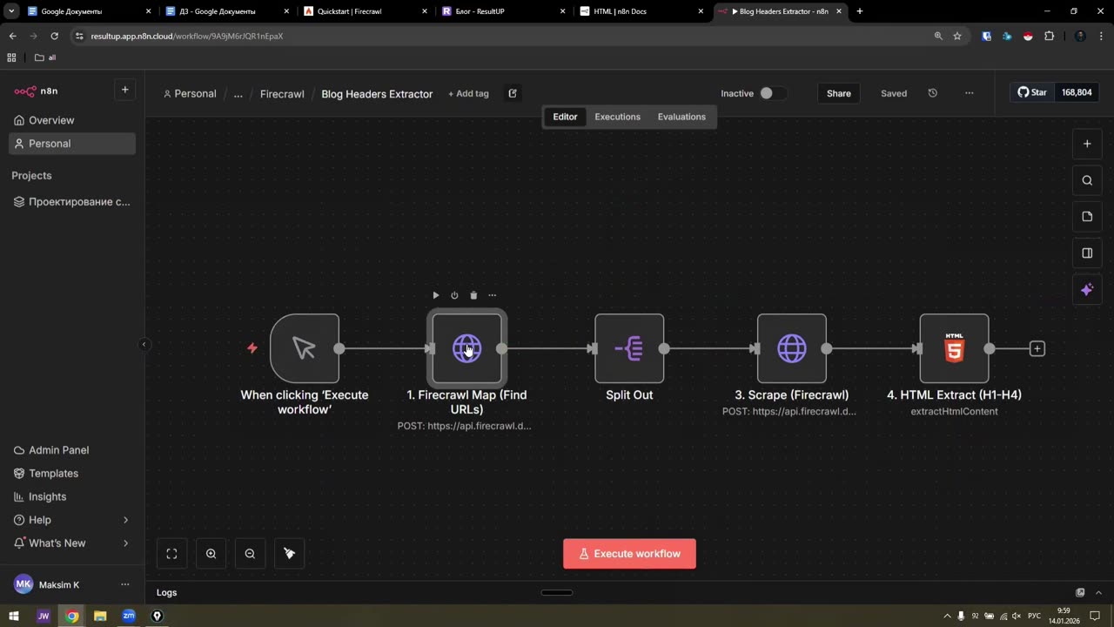Zoom out of the canvas
Image resolution: width=1114 pixels, height=627 pixels.
[x=250, y=554]
